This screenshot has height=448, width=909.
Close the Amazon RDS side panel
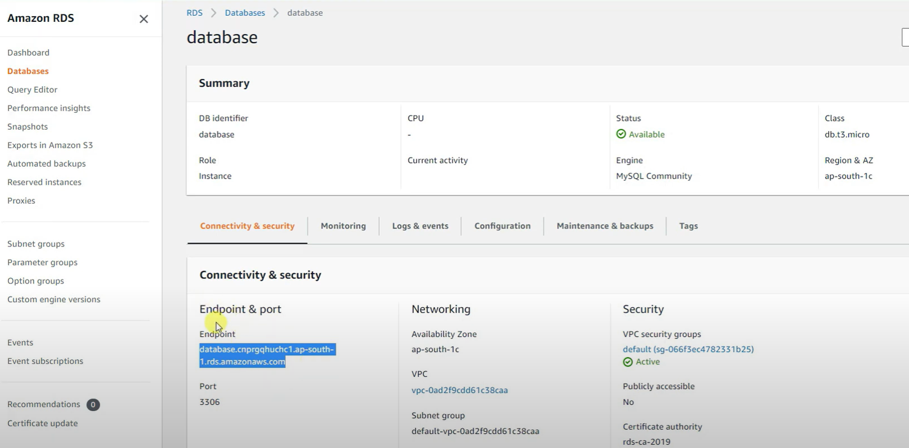tap(144, 19)
